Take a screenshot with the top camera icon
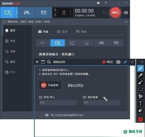Image resolution: width=145 pixels, height=137 pixels. click(x=126, y=12)
